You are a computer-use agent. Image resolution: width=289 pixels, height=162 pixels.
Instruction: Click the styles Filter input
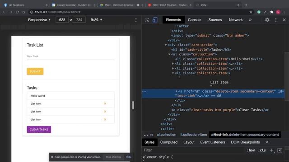coord(194,150)
